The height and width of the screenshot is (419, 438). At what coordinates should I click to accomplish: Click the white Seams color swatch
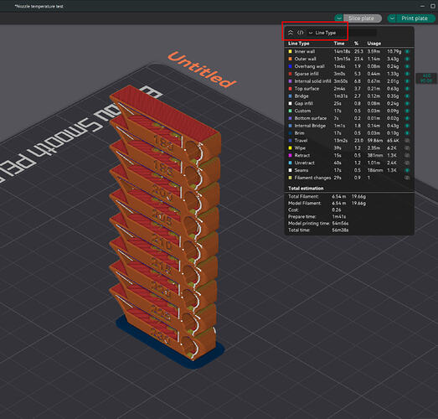[290, 170]
